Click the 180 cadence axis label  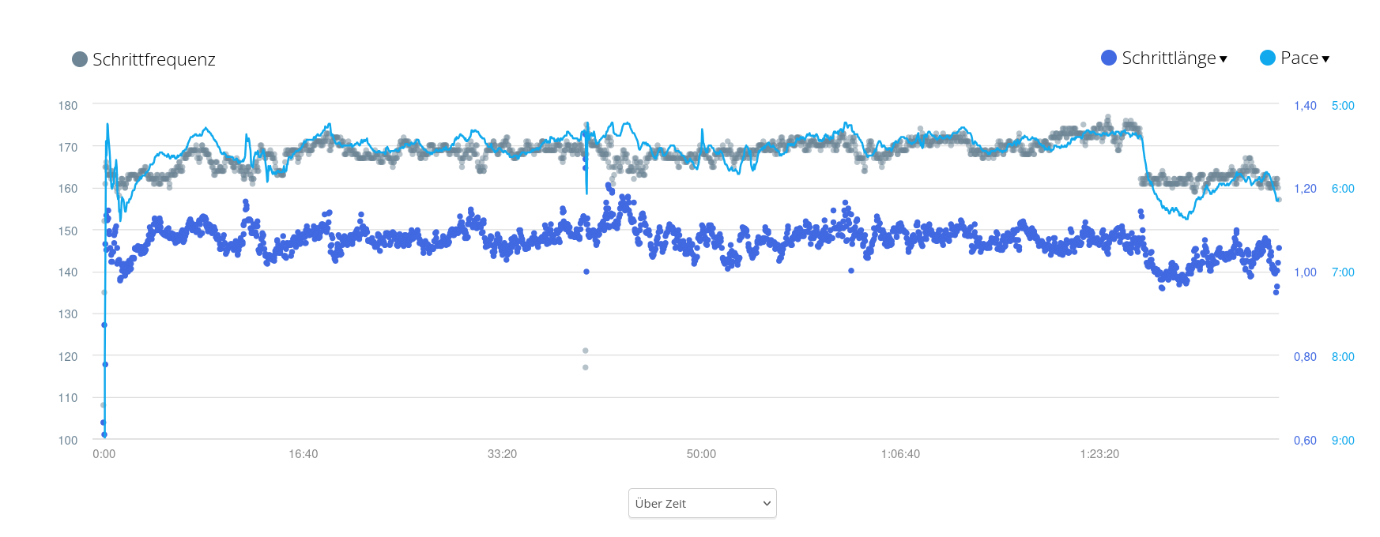click(68, 105)
